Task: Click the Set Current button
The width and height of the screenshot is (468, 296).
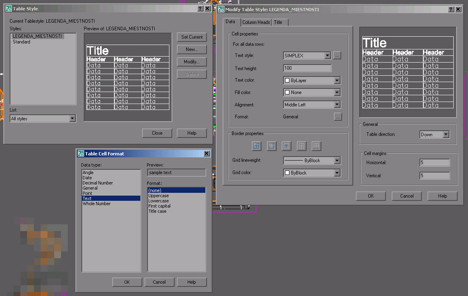Action: point(192,37)
